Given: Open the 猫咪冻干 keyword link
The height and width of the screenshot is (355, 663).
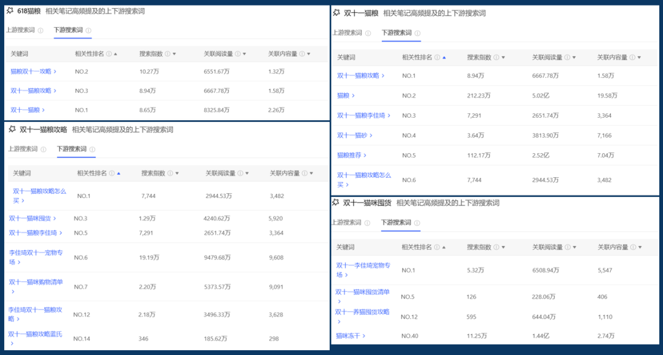Looking at the screenshot, I should (351, 335).
